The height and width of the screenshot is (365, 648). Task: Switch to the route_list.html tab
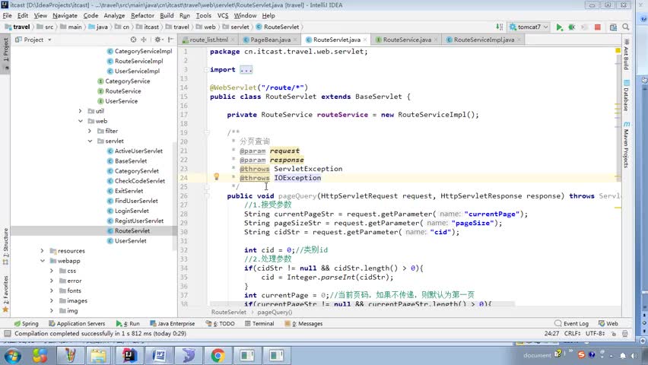click(208, 40)
